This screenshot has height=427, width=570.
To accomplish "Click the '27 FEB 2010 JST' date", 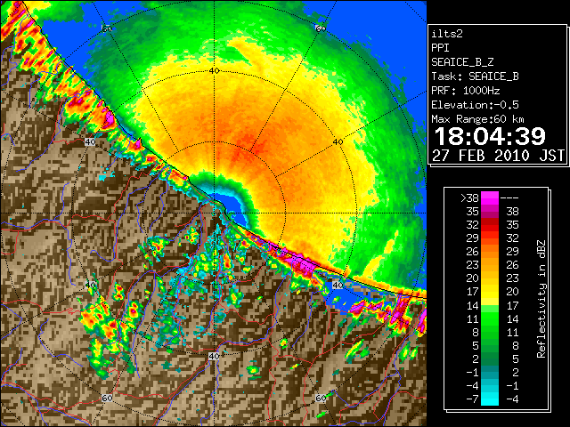I will [498, 156].
